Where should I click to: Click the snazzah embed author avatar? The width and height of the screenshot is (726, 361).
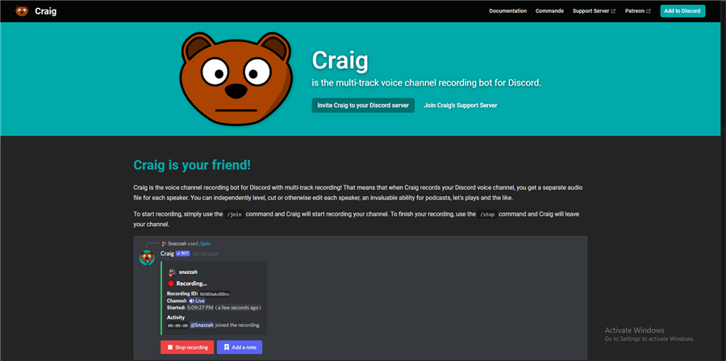pyautogui.click(x=172, y=272)
